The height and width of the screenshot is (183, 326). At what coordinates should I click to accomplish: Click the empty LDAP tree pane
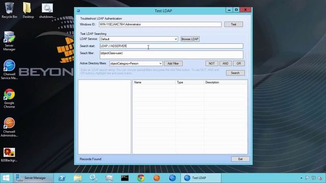pos(104,117)
